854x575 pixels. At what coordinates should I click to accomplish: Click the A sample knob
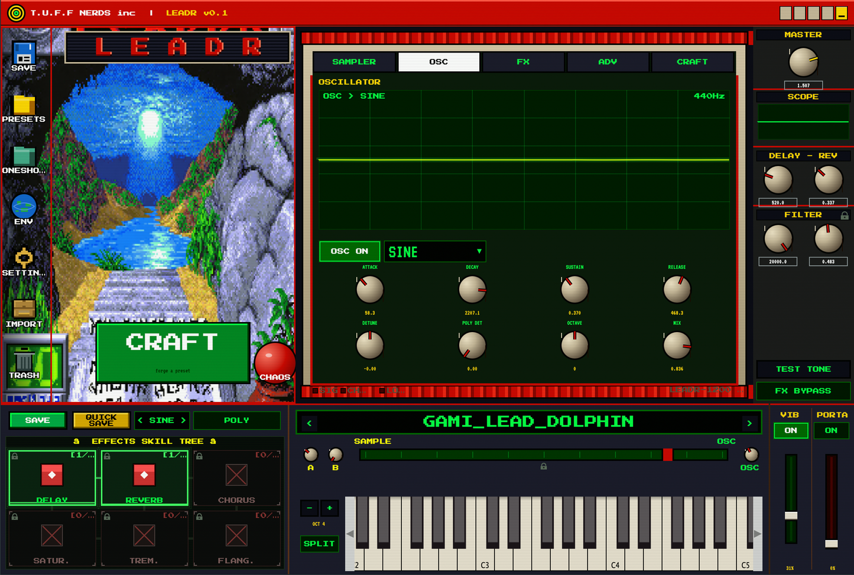point(311,454)
